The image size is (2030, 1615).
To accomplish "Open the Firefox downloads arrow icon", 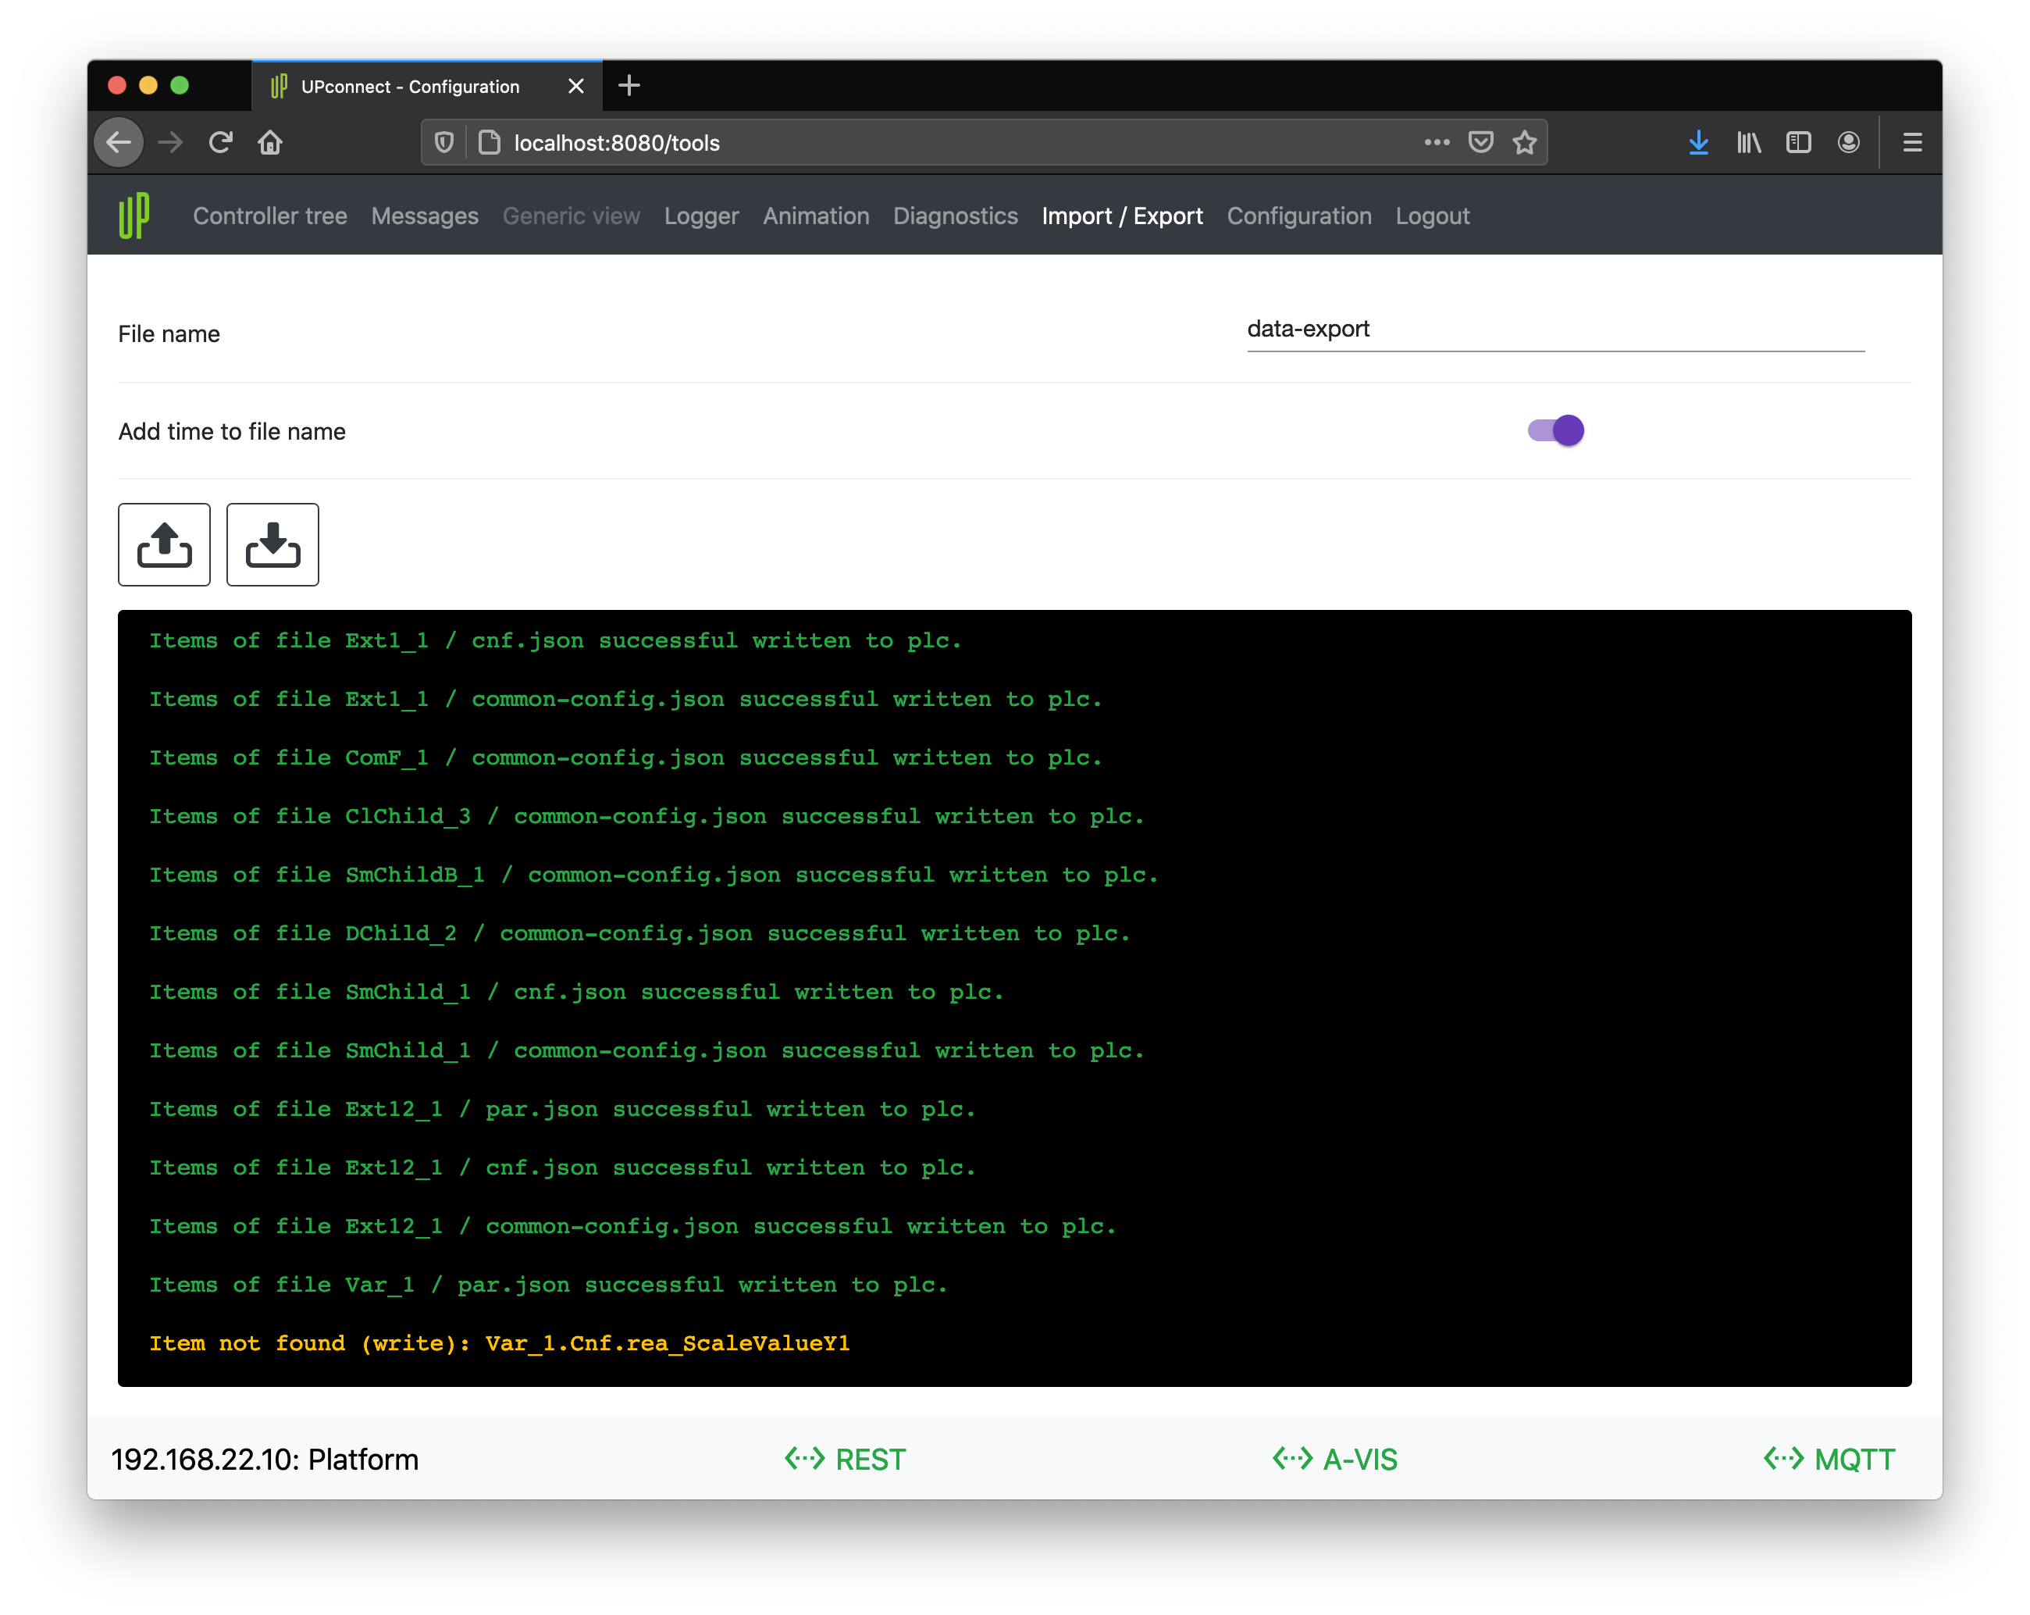I will (1697, 142).
